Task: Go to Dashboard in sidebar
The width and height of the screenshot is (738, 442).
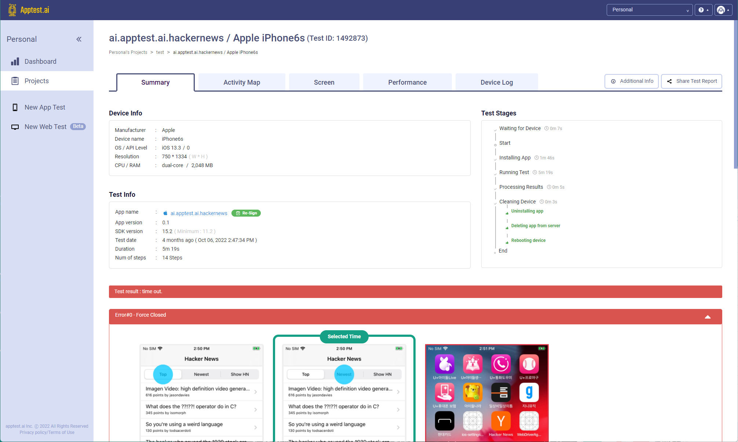Action: [x=47, y=62]
